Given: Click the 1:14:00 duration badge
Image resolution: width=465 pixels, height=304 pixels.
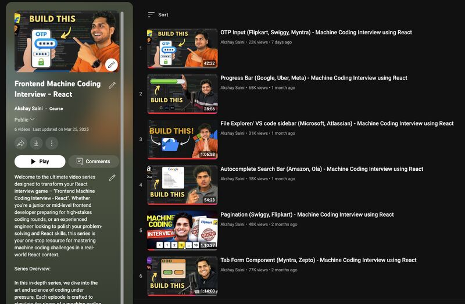Looking at the screenshot, I should click(x=208, y=291).
